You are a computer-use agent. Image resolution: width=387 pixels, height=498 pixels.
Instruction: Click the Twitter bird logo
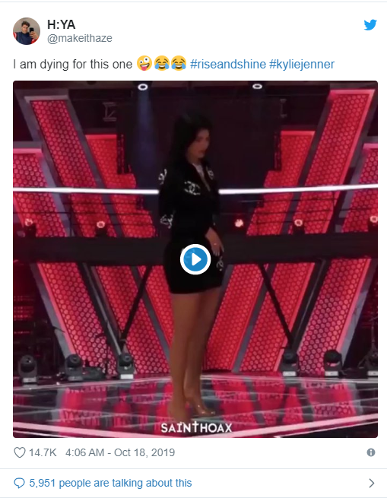[x=370, y=25]
